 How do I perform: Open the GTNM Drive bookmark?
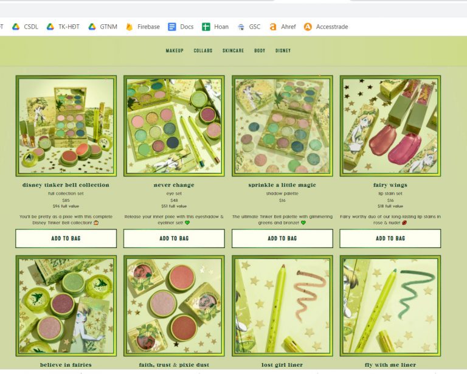(103, 27)
